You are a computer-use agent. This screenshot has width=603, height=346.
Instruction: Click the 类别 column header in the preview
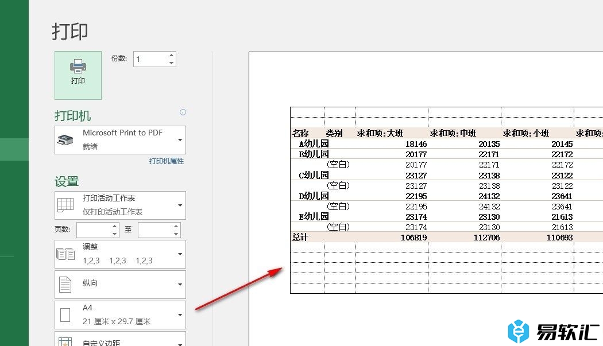pos(334,133)
